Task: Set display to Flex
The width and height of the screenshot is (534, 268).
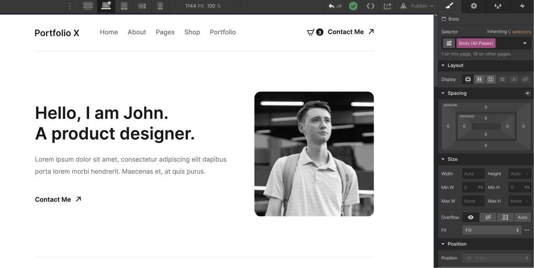Action: tap(479, 79)
